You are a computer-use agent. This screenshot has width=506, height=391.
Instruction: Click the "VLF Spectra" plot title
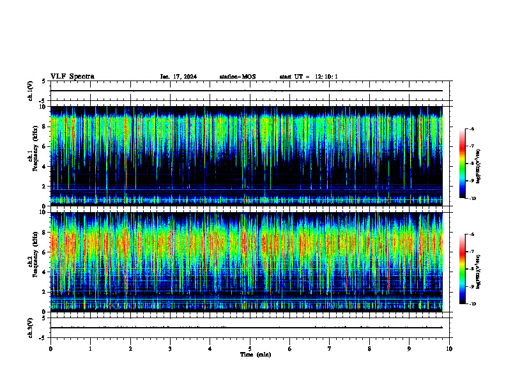pyautogui.click(x=72, y=77)
